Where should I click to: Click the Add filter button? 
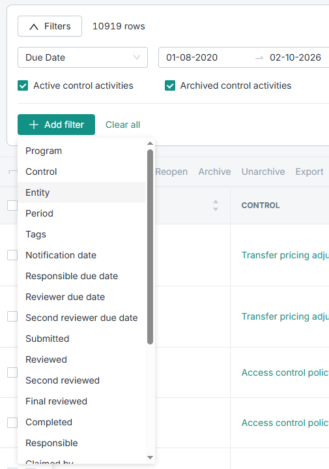(x=56, y=125)
